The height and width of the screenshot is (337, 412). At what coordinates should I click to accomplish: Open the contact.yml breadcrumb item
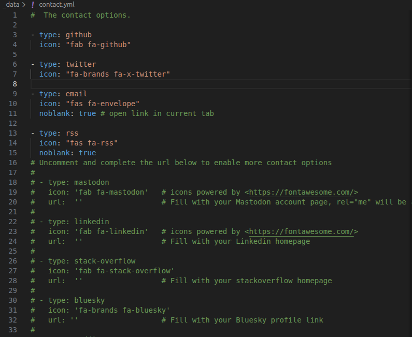tap(56, 5)
